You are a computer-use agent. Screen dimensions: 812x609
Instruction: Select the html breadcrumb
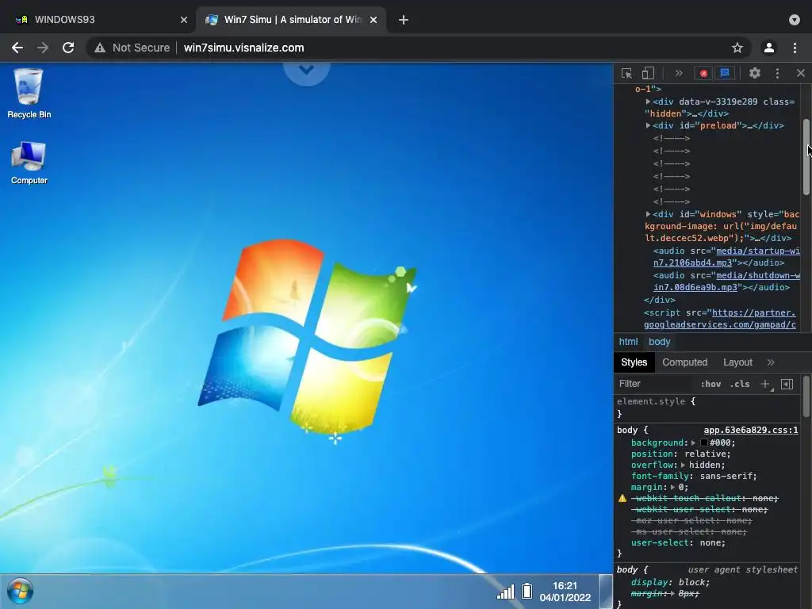pos(628,342)
